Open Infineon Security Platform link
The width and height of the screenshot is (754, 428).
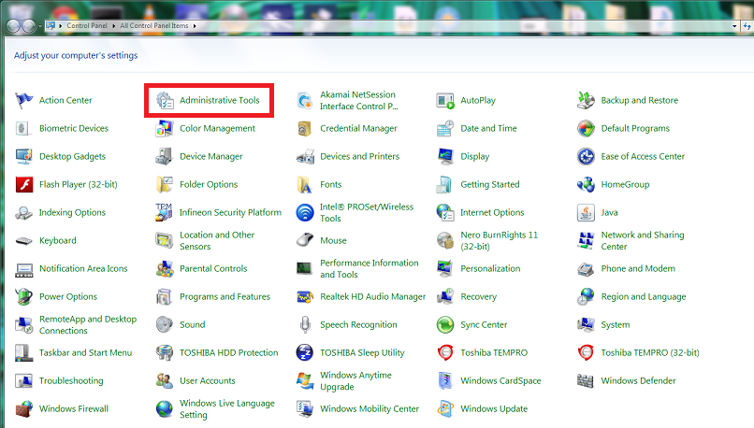coord(230,212)
